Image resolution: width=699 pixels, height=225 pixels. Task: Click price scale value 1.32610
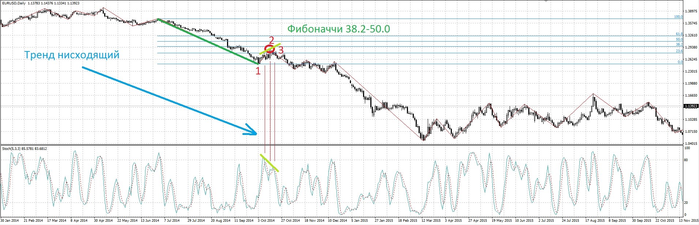[x=691, y=35]
